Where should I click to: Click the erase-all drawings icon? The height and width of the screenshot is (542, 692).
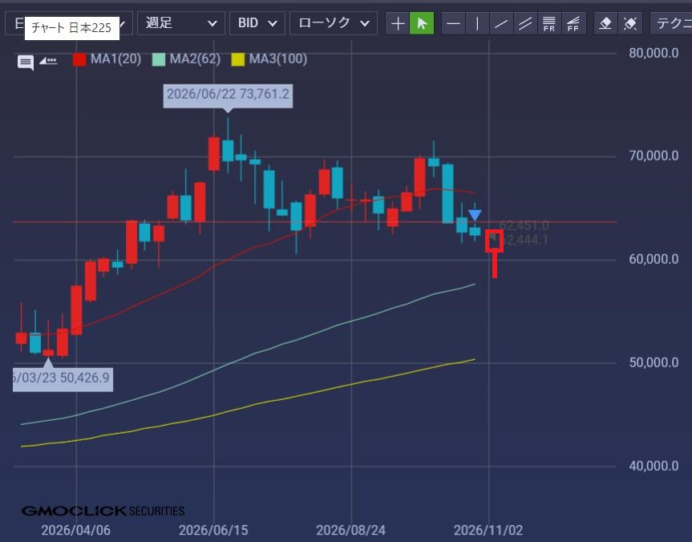click(630, 23)
